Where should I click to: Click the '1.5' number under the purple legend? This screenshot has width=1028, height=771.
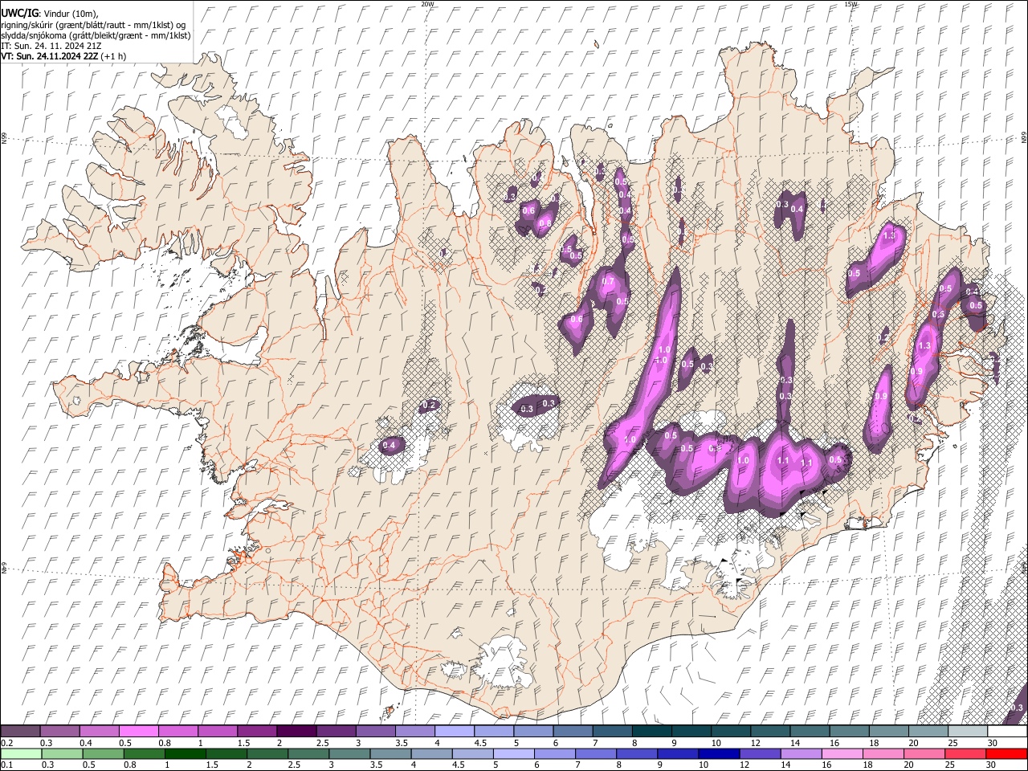pos(243,743)
